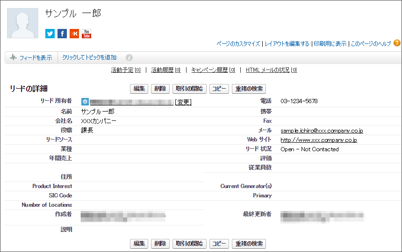Click the bottom コピー button
The image size is (402, 252).
point(219,244)
